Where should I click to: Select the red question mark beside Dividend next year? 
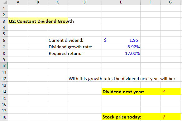(x=164, y=91)
